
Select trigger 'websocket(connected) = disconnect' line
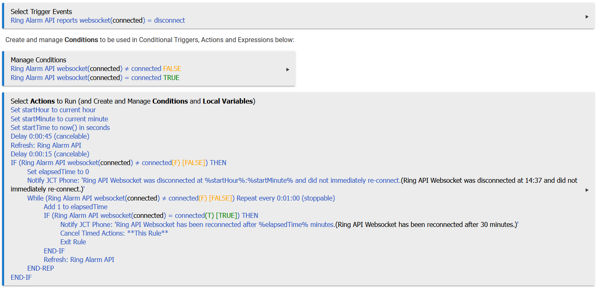(x=98, y=20)
